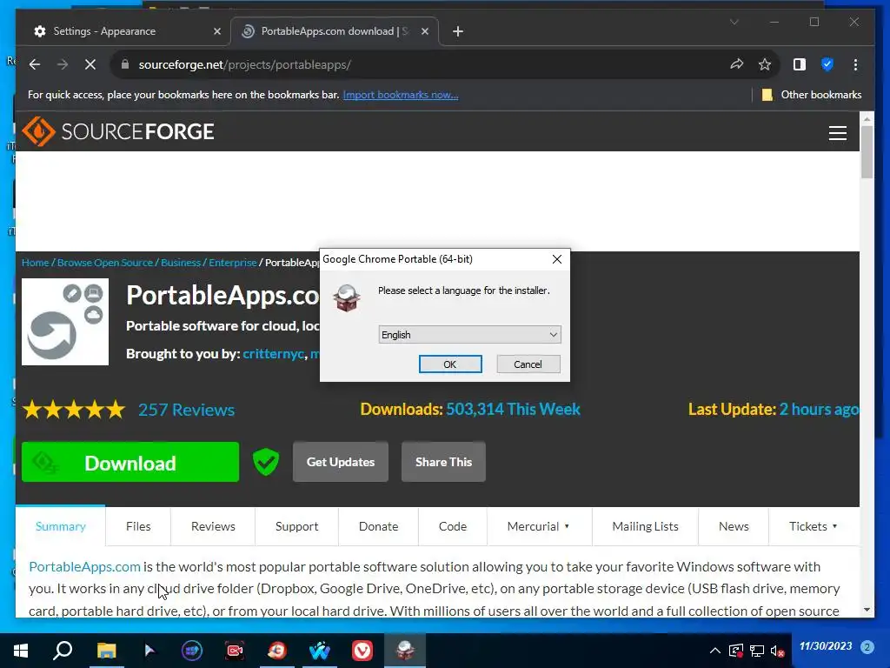Open the installer language dropdown

(x=469, y=335)
